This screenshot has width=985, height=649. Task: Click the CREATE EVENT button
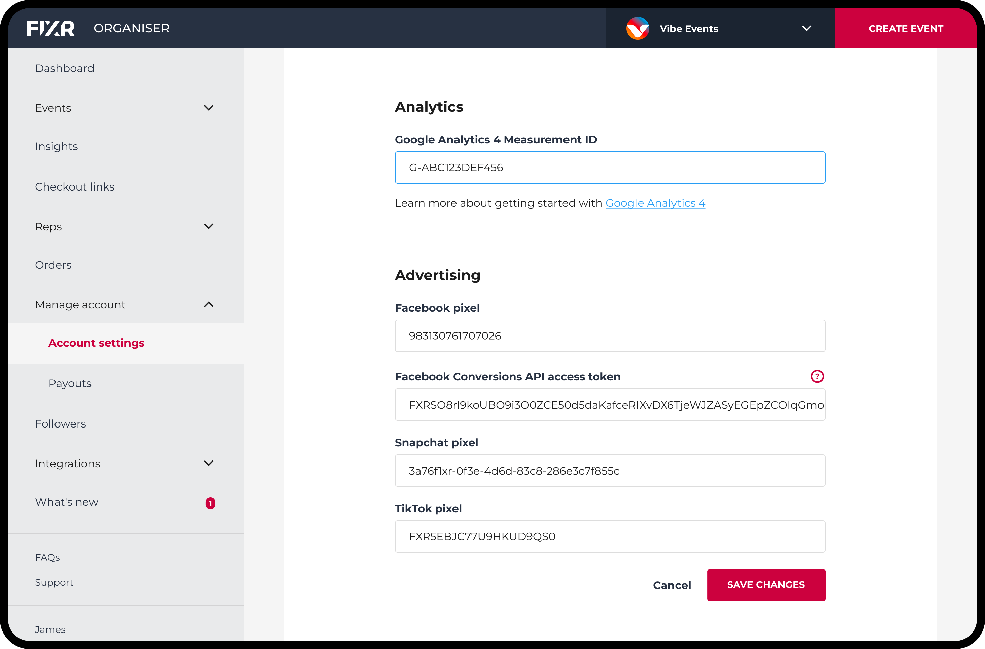906,28
